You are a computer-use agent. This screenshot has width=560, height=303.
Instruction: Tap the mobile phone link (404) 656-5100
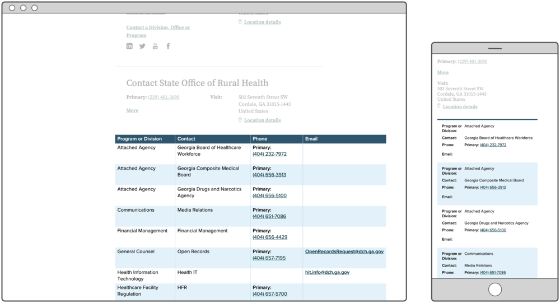[493, 230]
